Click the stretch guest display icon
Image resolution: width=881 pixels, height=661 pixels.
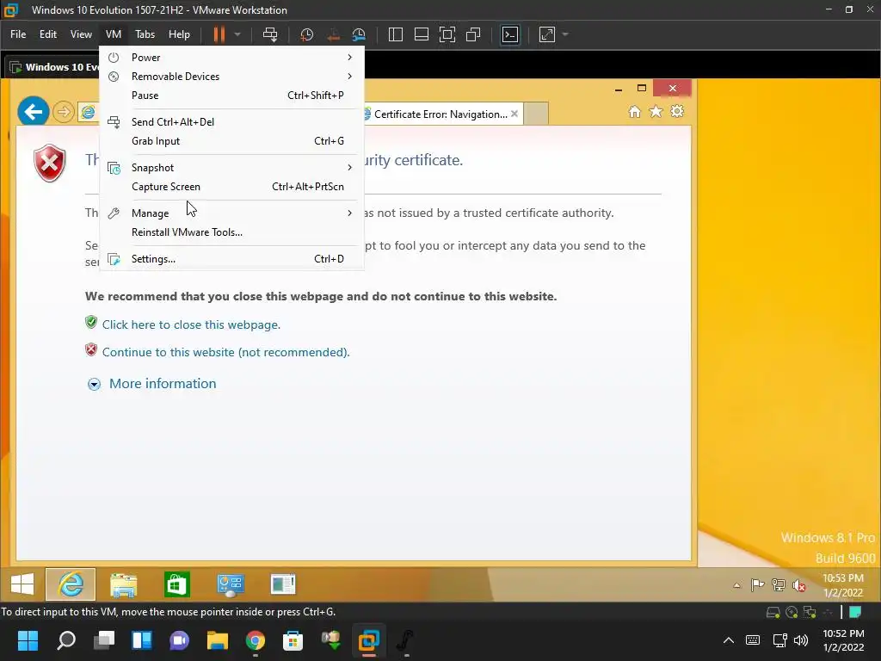point(546,34)
